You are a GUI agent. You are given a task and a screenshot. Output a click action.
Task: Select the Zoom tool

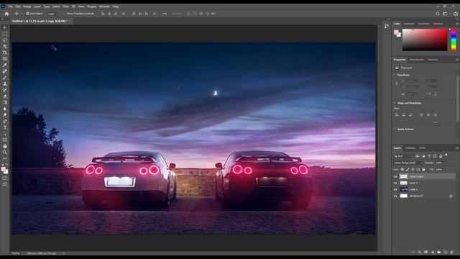pos(5,152)
